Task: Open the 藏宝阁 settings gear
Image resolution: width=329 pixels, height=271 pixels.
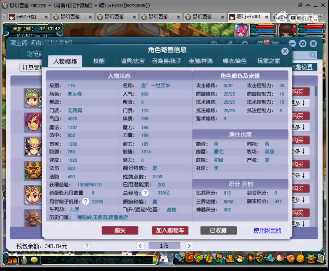Action: pyautogui.click(x=303, y=44)
